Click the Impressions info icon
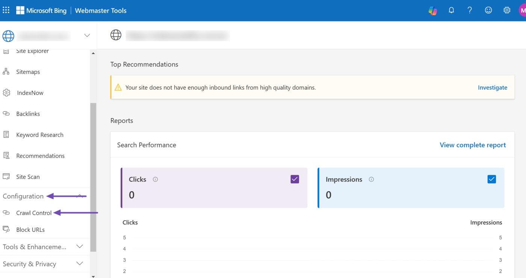 point(371,179)
